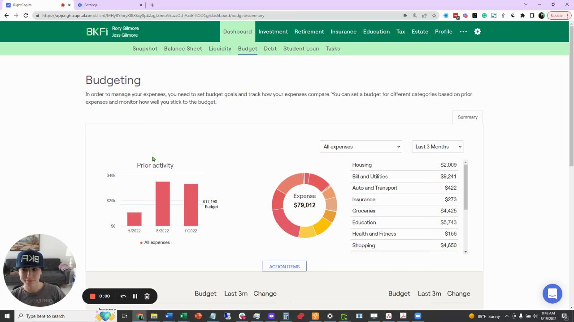574x322 pixels.
Task: Click the browser address bar URL
Action: click(153, 15)
